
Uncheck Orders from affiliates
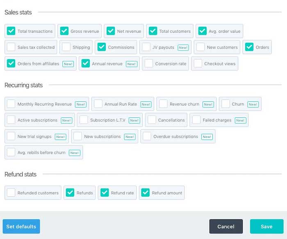[11, 64]
